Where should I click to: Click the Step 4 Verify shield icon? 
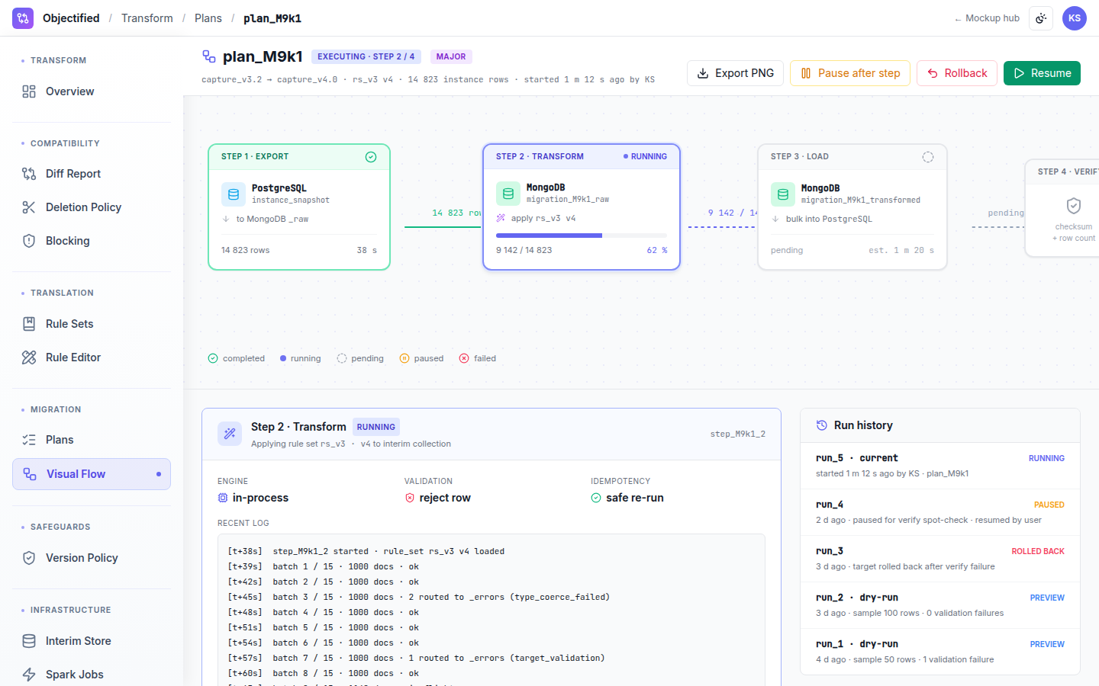click(x=1074, y=206)
